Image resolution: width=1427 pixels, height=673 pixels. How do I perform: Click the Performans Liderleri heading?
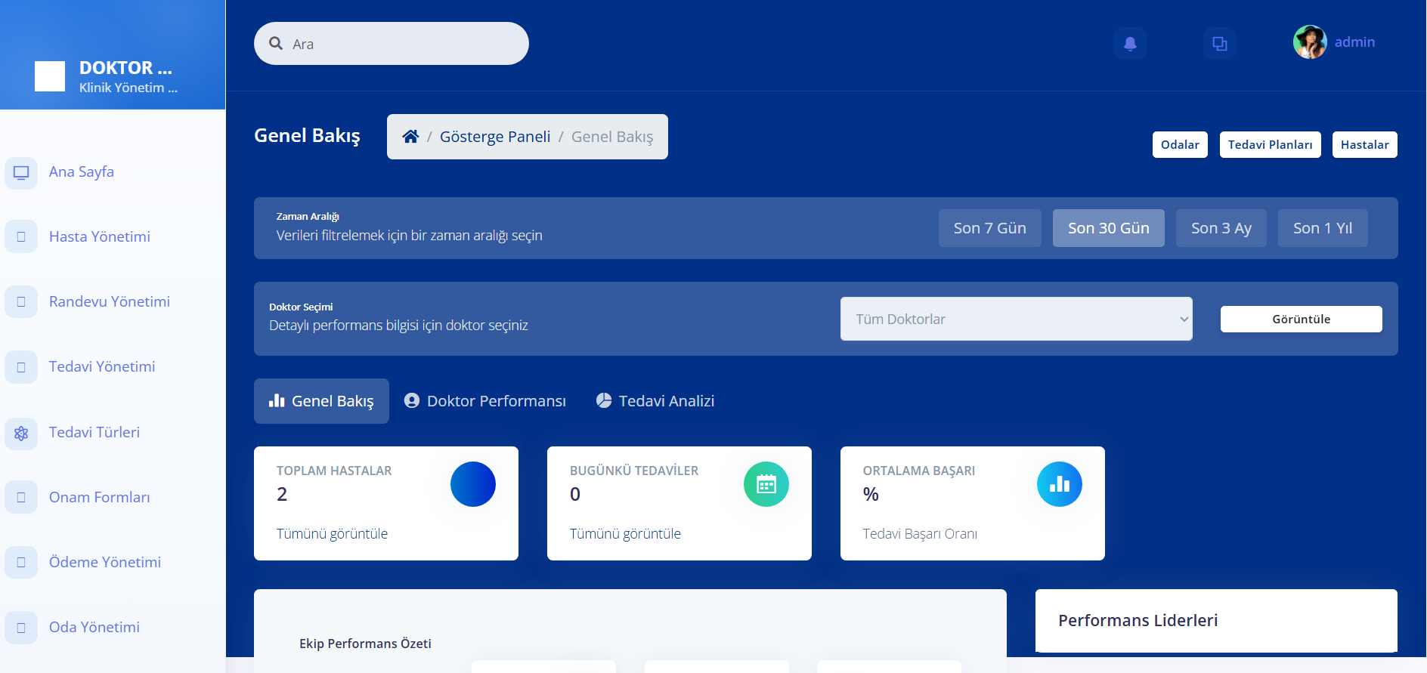(1138, 620)
